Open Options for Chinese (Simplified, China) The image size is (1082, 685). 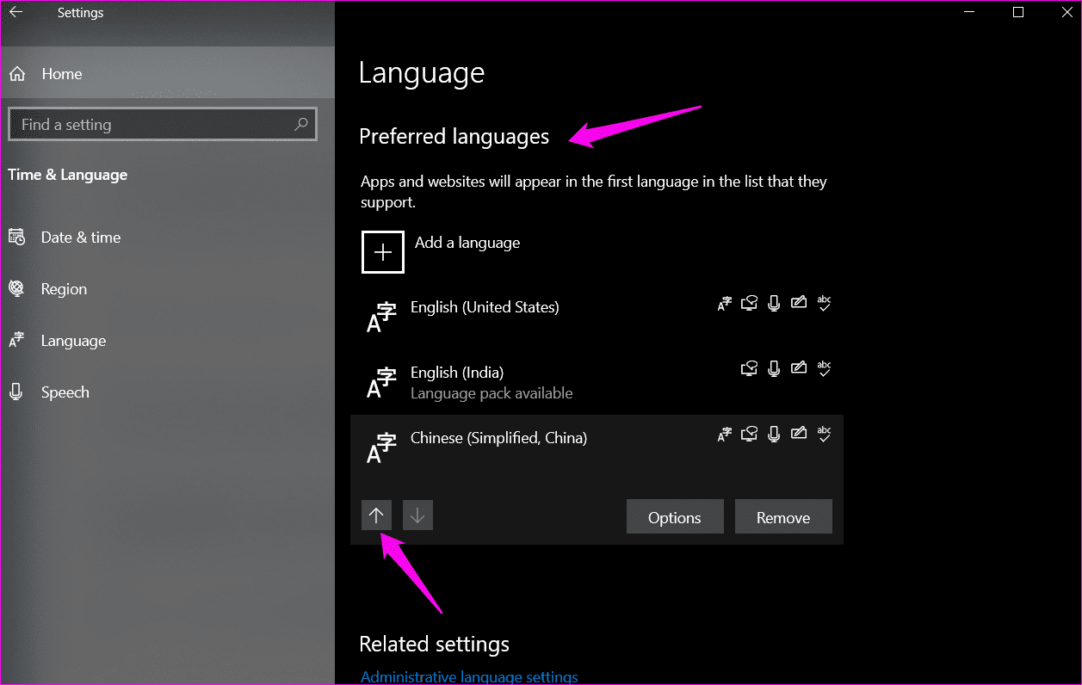coord(675,517)
